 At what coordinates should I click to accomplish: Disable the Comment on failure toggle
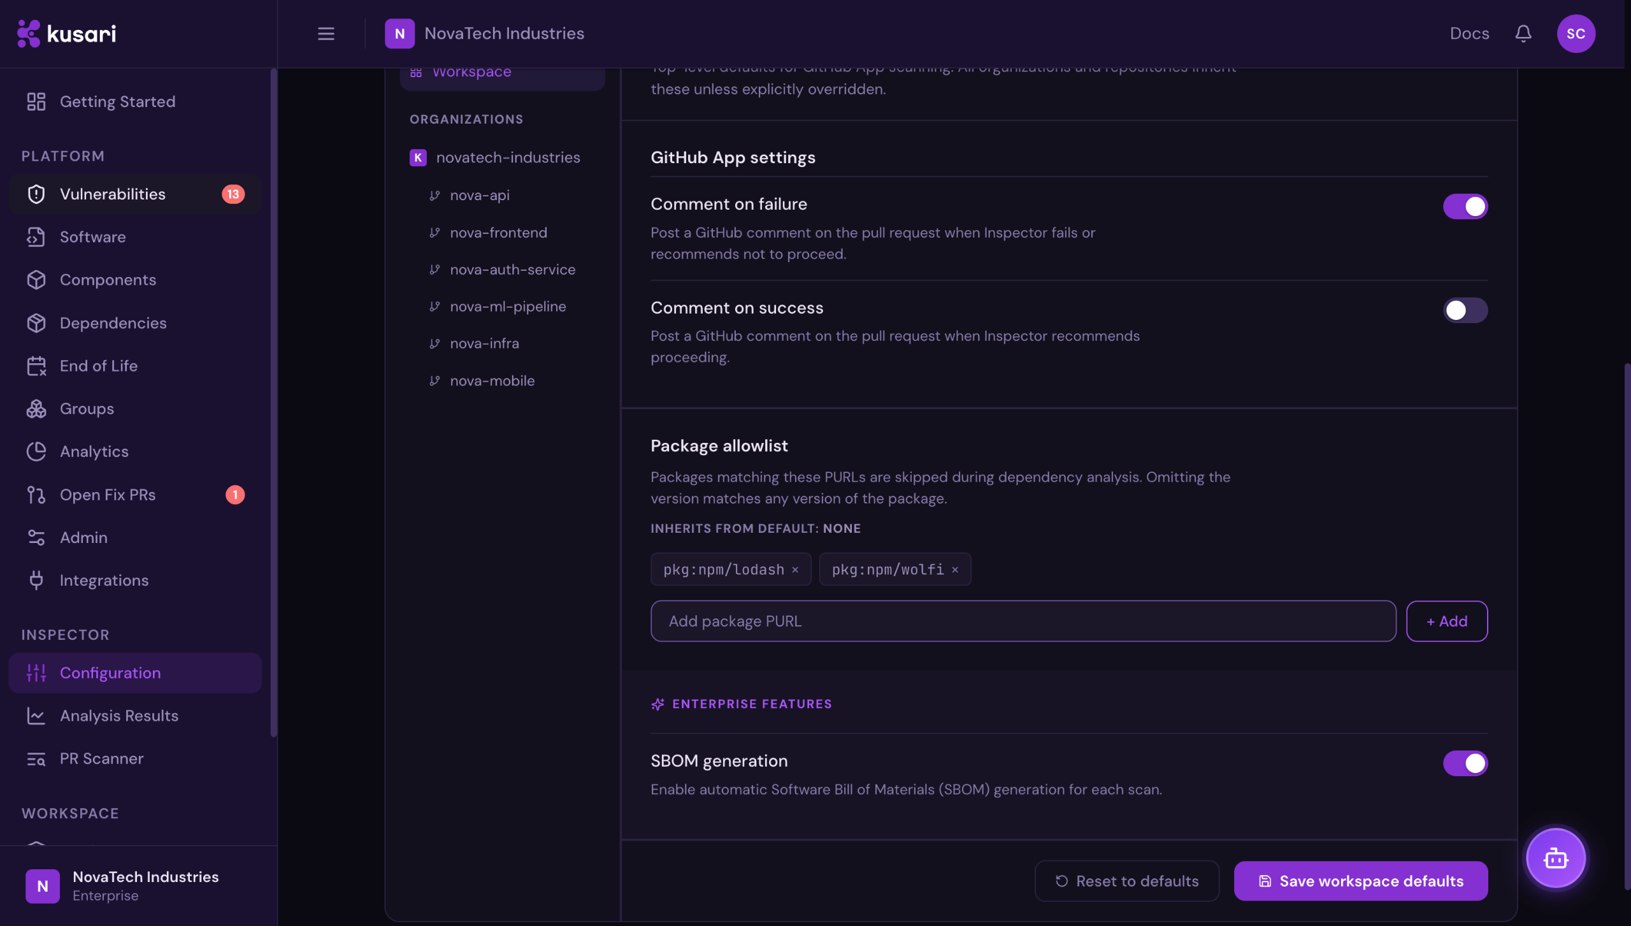[x=1465, y=206]
